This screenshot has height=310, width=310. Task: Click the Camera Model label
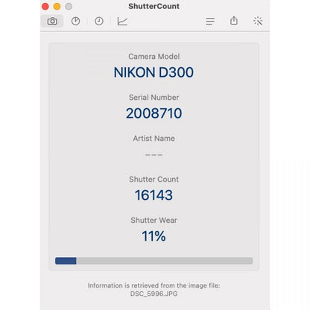pos(154,57)
